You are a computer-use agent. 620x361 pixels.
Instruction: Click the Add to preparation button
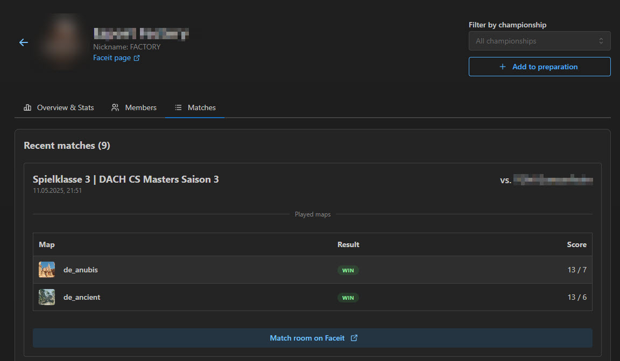coord(539,67)
